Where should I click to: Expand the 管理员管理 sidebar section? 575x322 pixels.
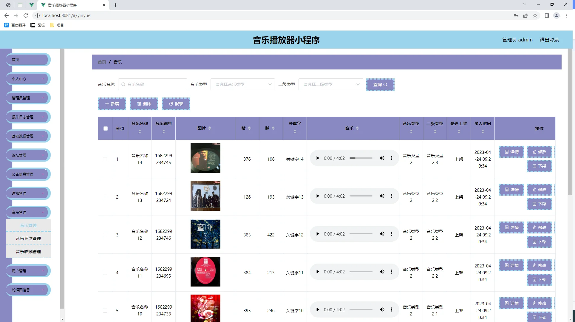point(27,97)
